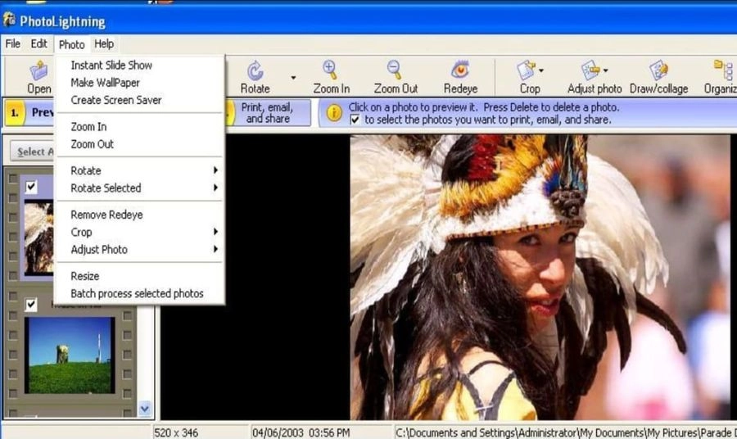Open the Adjust photo tool
Image resolution: width=737 pixels, height=439 pixels.
pyautogui.click(x=590, y=70)
